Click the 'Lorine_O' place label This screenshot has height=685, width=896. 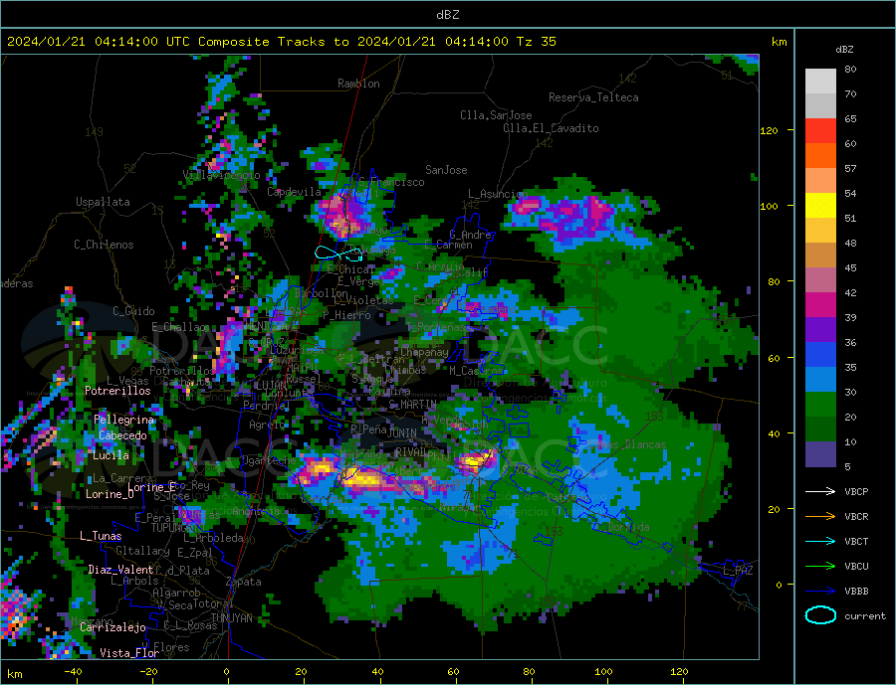pos(110,494)
